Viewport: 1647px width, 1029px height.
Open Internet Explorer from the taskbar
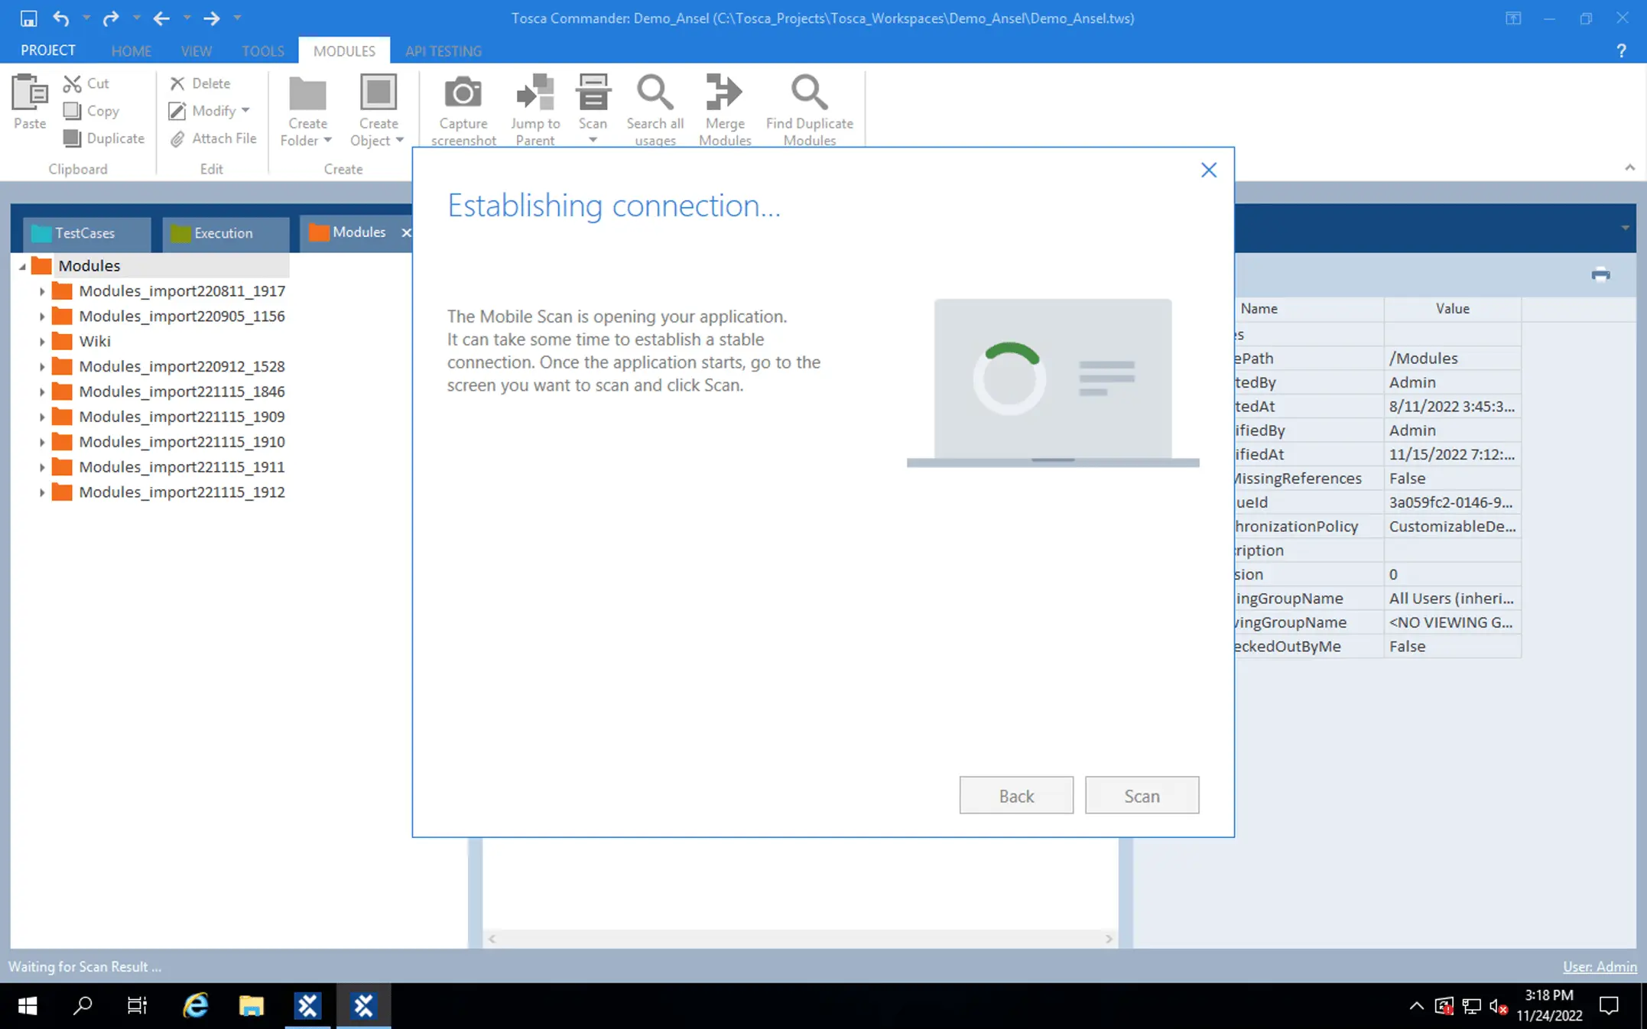(195, 1005)
